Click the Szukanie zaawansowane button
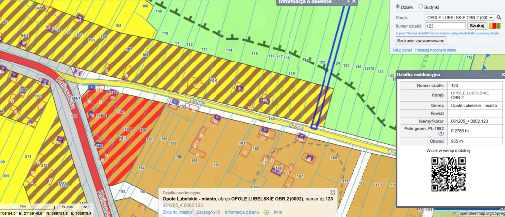 [x=420, y=40]
